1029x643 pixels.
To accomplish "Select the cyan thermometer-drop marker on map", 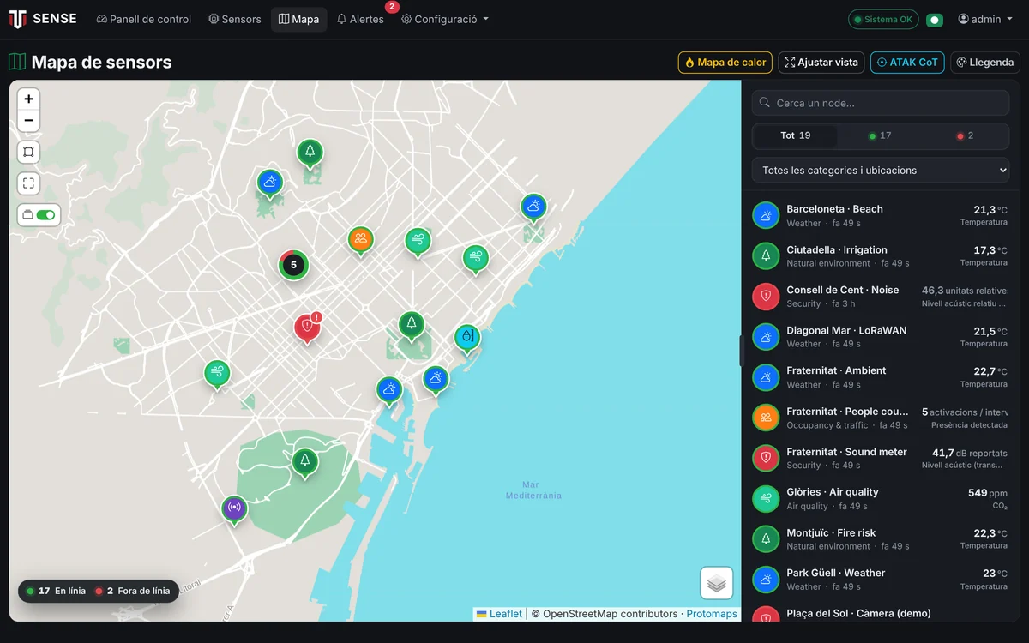I will [x=466, y=337].
